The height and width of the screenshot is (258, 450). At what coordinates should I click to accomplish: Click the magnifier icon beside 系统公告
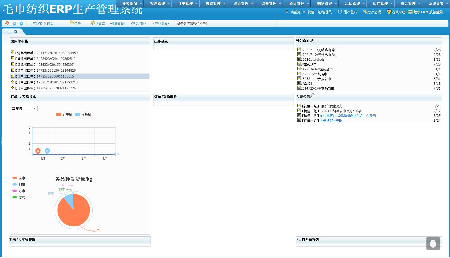pos(312,96)
